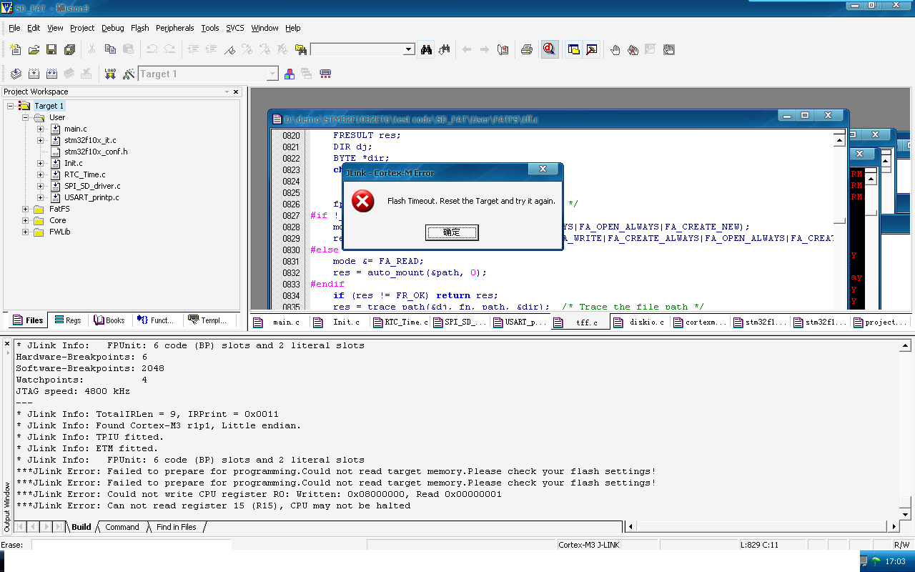Toggle the Output Window toolbar button
The width and height of the screenshot is (915, 572).
pyautogui.click(x=591, y=49)
